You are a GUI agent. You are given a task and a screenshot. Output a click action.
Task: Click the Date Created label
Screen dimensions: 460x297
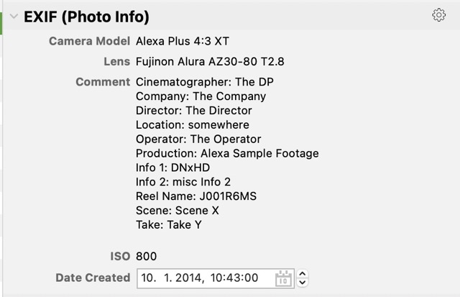pos(93,278)
